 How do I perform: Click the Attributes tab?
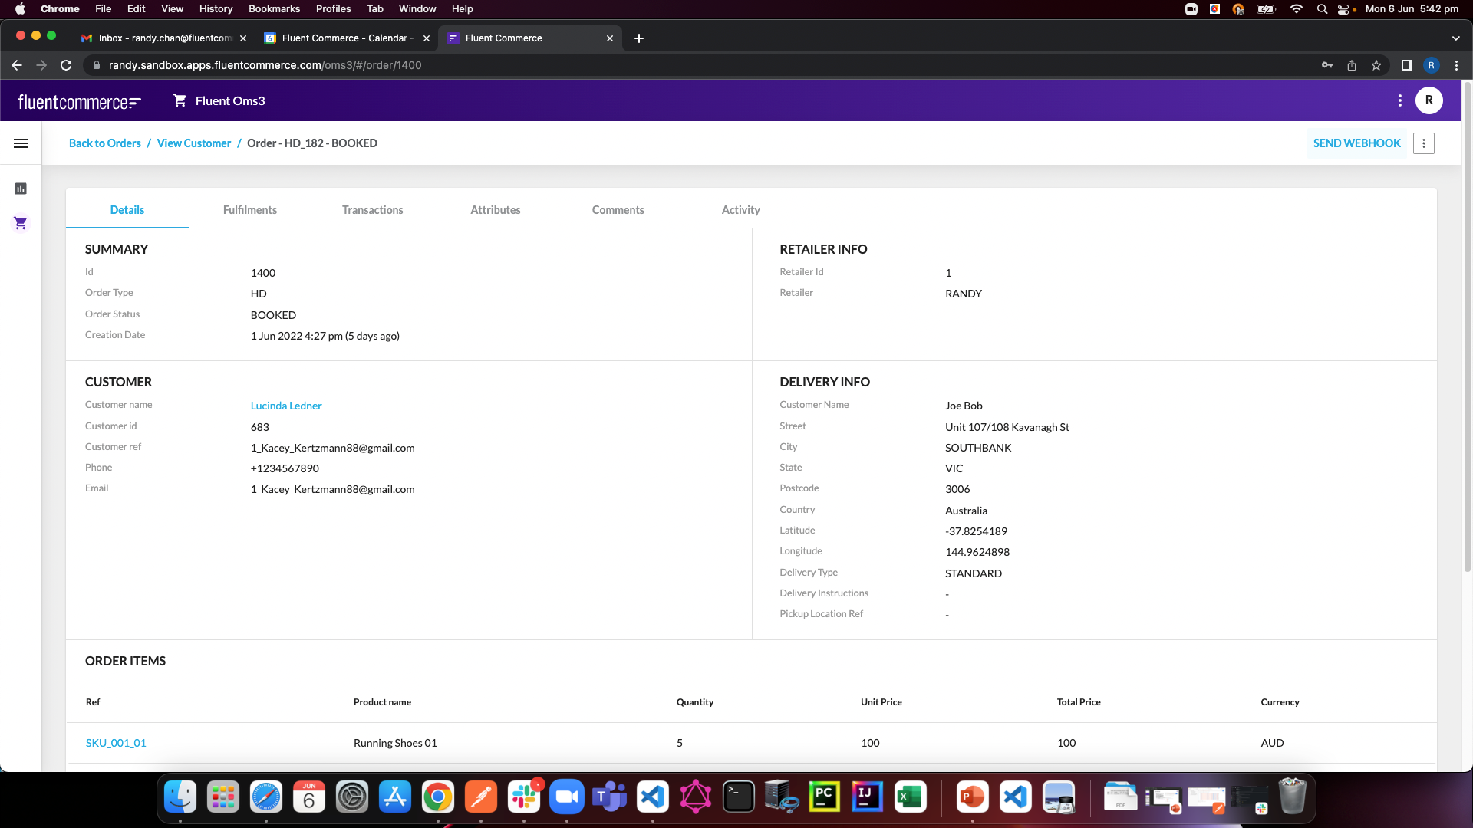(x=496, y=209)
